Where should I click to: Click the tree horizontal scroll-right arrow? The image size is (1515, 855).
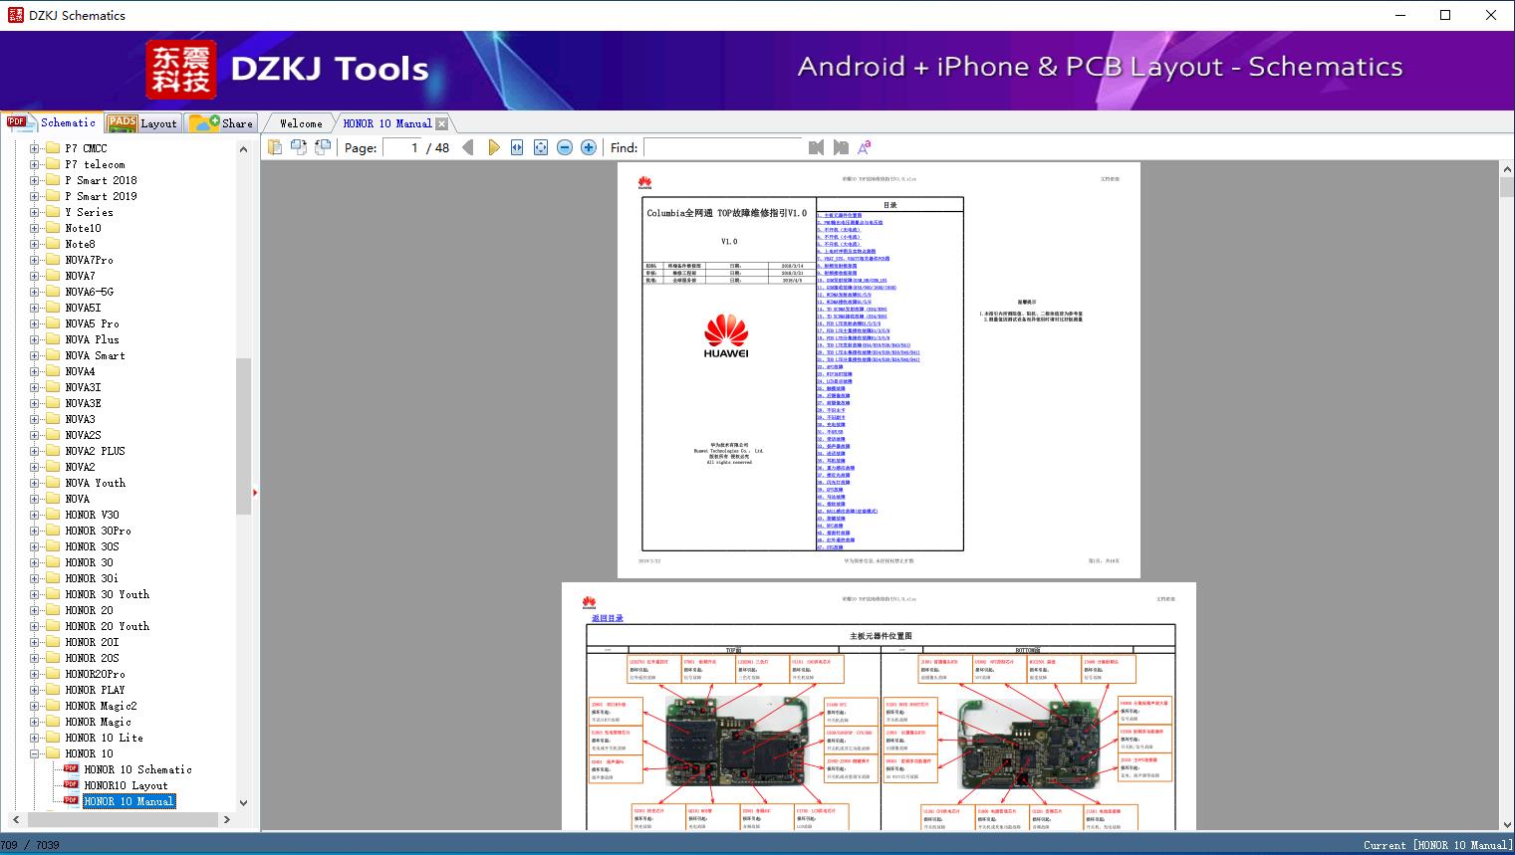(x=226, y=820)
